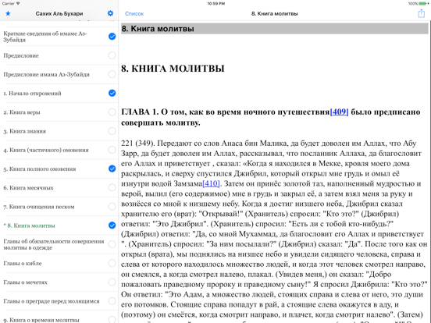The image size is (431, 323).
Task: Tap the Сахих Аль Бухари sidebar title
Action: [59, 13]
